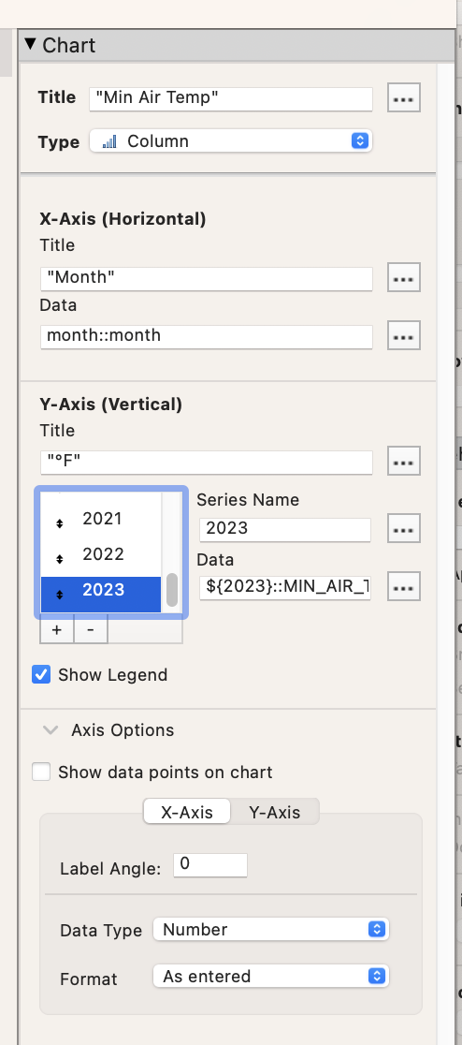Open ellipsis button for series Data field
This screenshot has height=1045, width=462.
[x=403, y=586]
